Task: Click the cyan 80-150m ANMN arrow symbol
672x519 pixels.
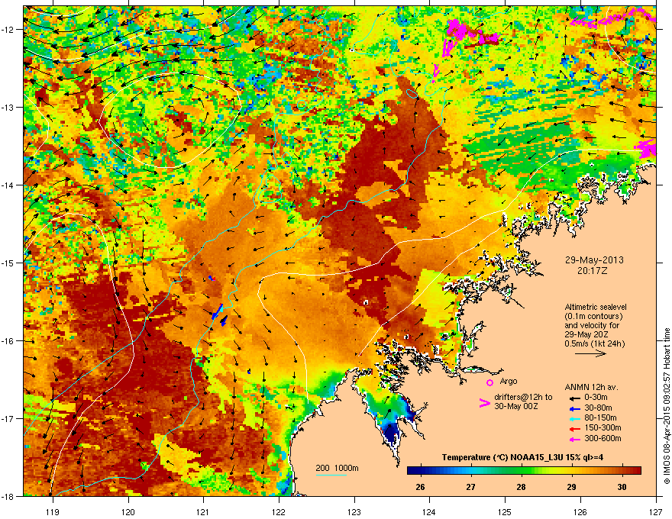Action: (x=575, y=418)
